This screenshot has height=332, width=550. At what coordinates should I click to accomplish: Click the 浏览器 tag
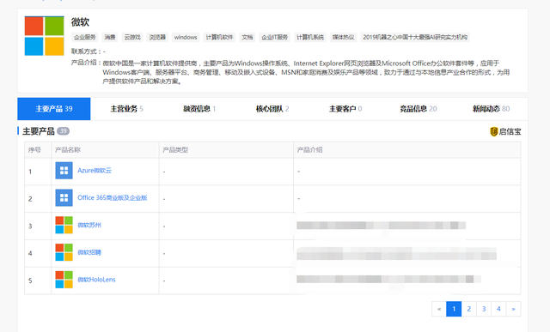pyautogui.click(x=157, y=37)
